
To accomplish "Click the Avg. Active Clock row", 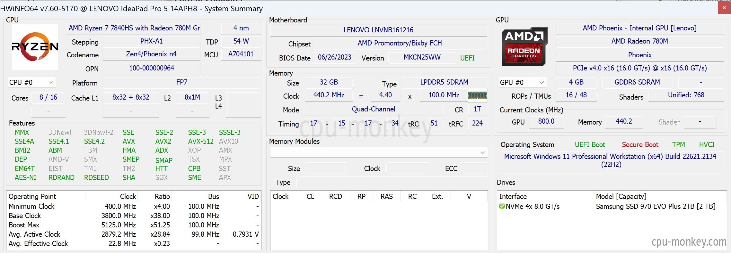I will tap(134, 234).
